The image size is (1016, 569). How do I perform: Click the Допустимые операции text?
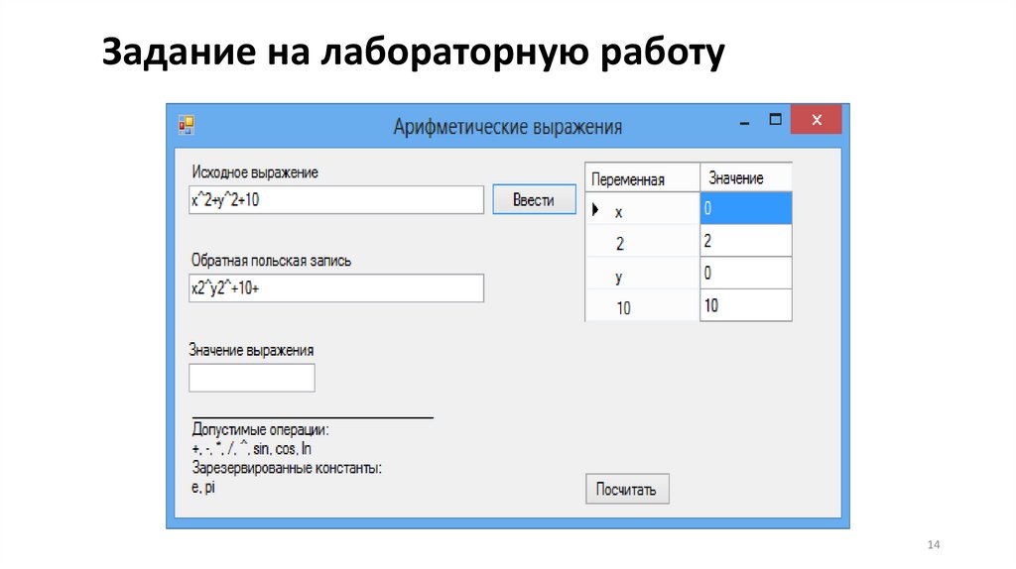pyautogui.click(x=261, y=429)
